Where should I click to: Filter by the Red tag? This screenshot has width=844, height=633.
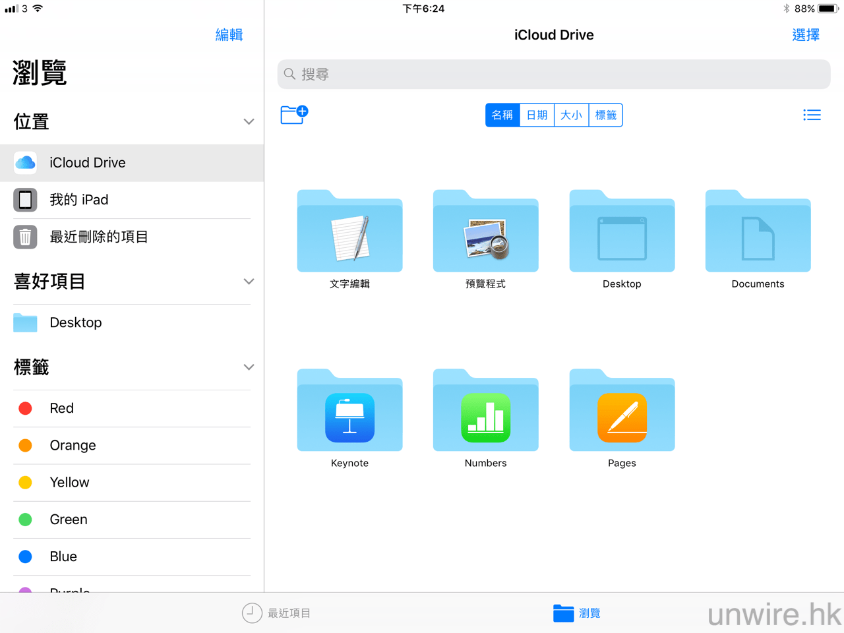(62, 408)
